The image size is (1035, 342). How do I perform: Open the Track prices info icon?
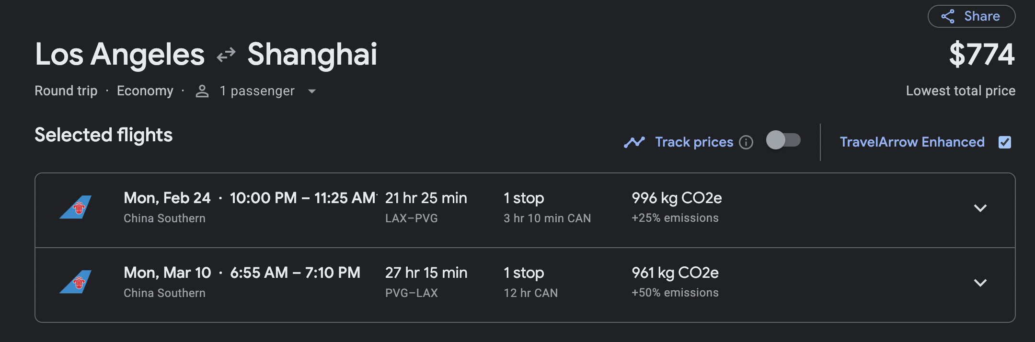(746, 142)
